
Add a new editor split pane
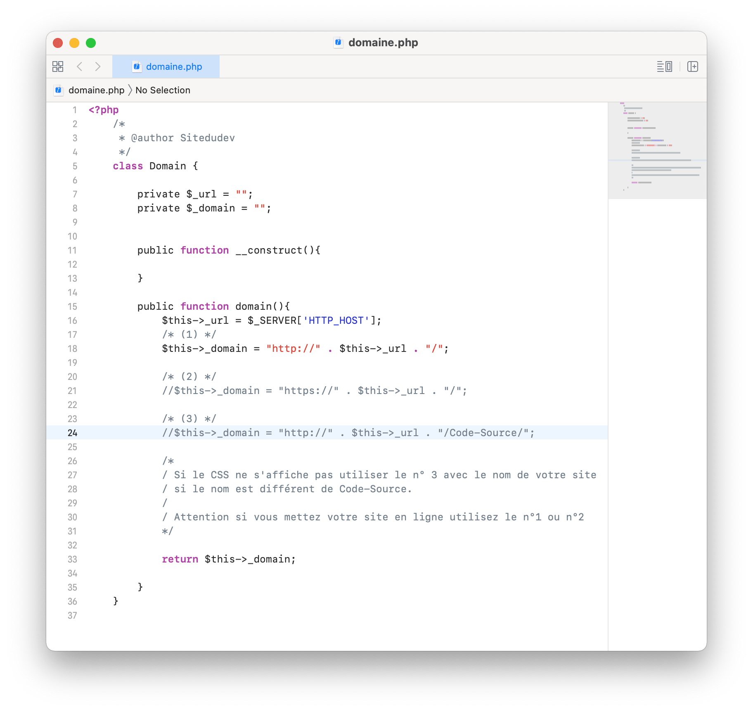pyautogui.click(x=693, y=66)
